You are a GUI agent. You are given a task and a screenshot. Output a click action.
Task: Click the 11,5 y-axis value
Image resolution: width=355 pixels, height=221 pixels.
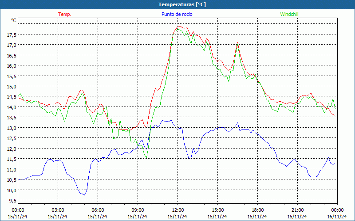tap(12, 159)
